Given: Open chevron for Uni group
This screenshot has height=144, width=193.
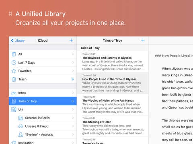Looking at the screenshot, I should click(73, 109).
